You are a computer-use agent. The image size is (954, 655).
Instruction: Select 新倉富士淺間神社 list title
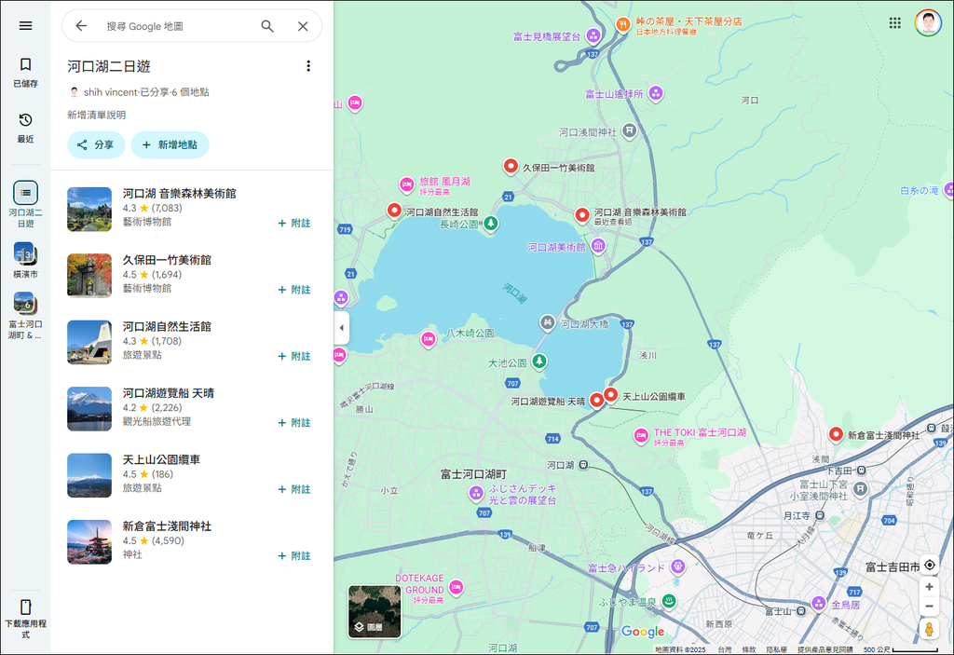pyautogui.click(x=167, y=525)
